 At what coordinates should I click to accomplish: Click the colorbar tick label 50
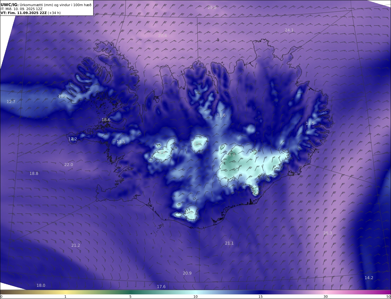tap(389, 297)
